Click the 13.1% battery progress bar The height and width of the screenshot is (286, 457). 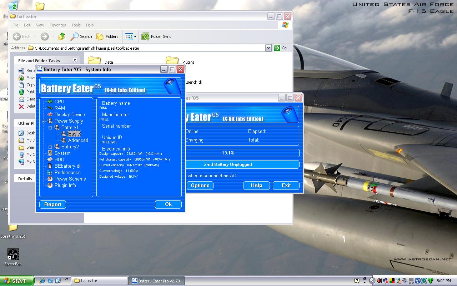click(x=242, y=153)
